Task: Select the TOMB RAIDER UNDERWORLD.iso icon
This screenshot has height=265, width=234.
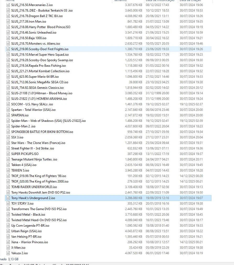Action: pyautogui.click(x=8, y=187)
